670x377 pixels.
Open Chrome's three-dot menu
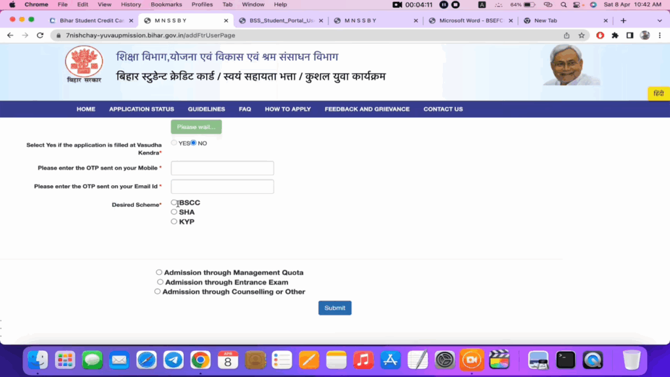659,35
